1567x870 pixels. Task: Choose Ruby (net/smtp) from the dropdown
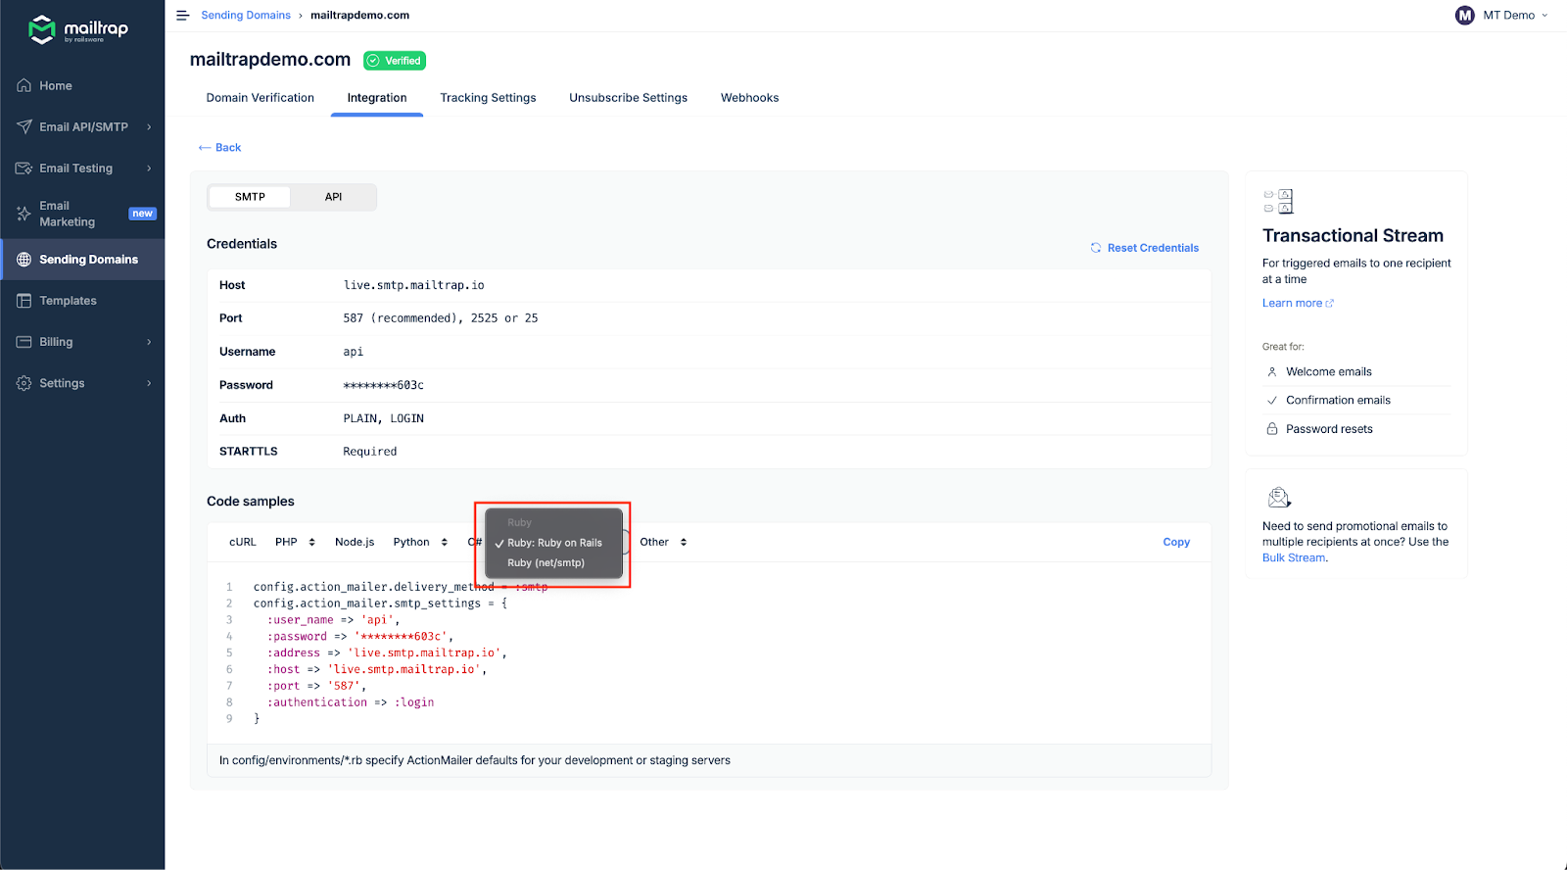coord(546,563)
